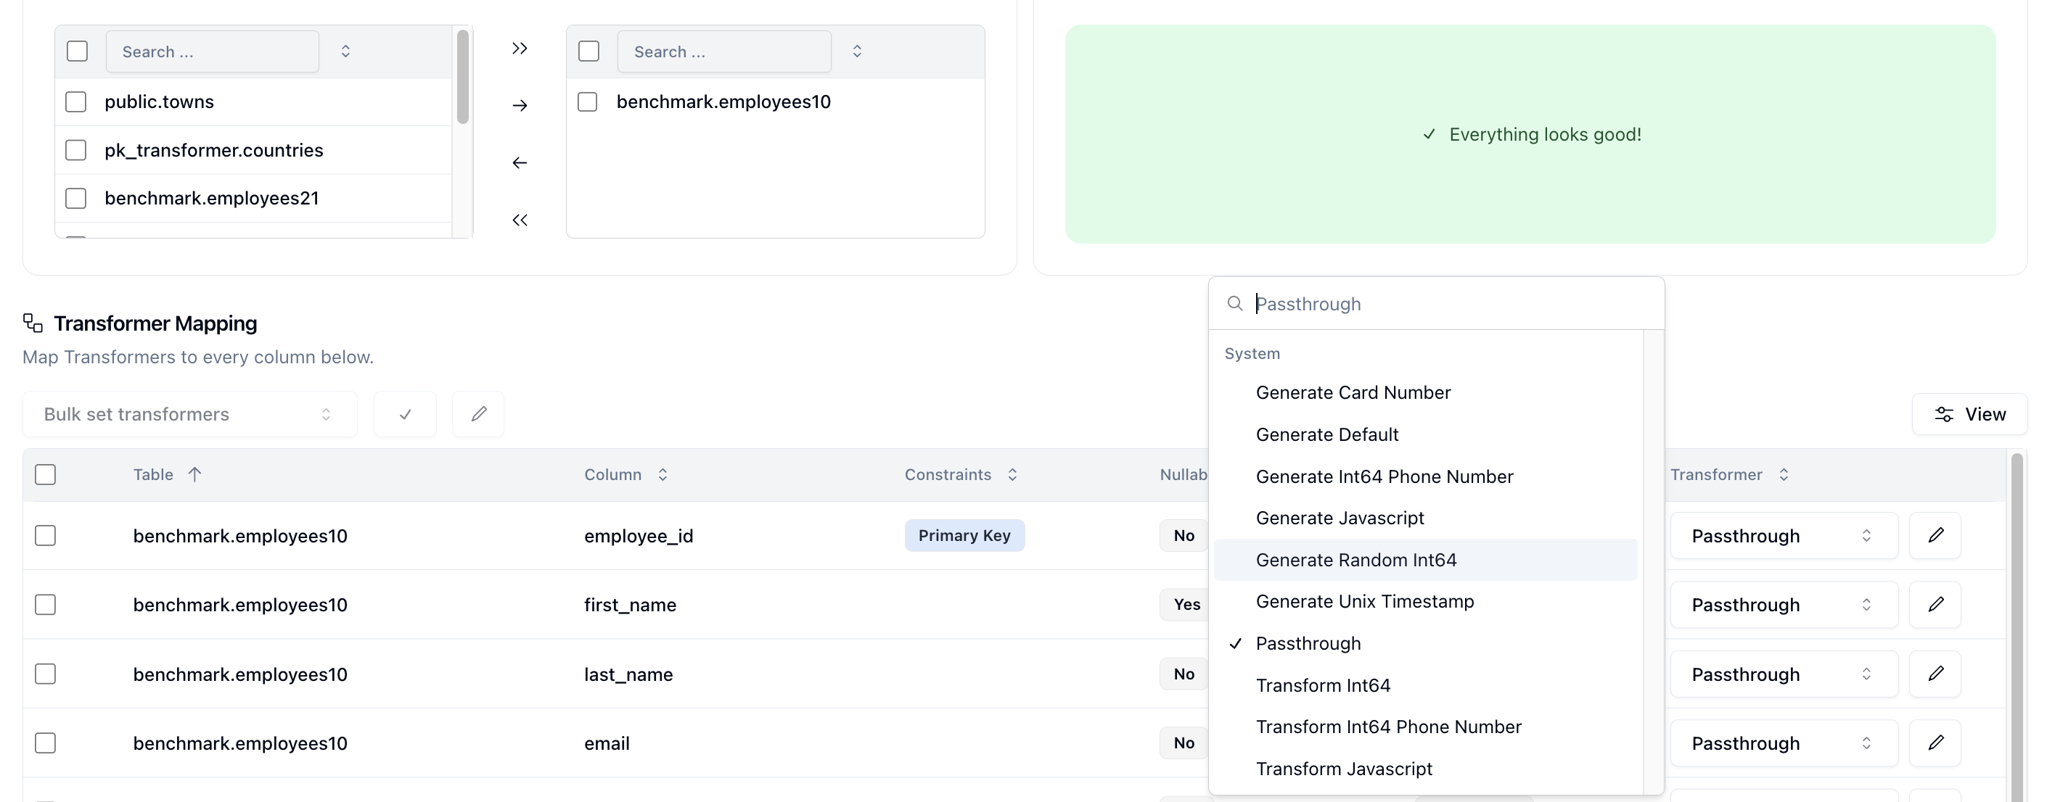Click the bulk edit pencil icon
Screen dimensions: 2055x802
click(x=478, y=414)
